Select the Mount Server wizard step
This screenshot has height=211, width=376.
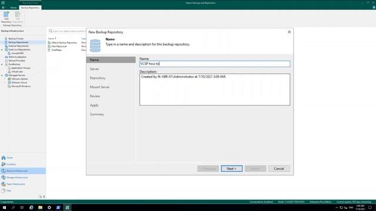pos(100,87)
